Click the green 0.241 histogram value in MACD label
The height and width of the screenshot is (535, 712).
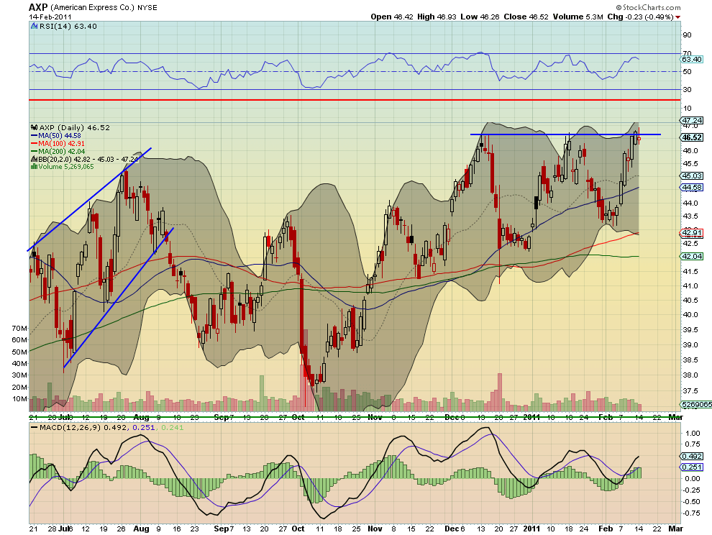point(173,427)
